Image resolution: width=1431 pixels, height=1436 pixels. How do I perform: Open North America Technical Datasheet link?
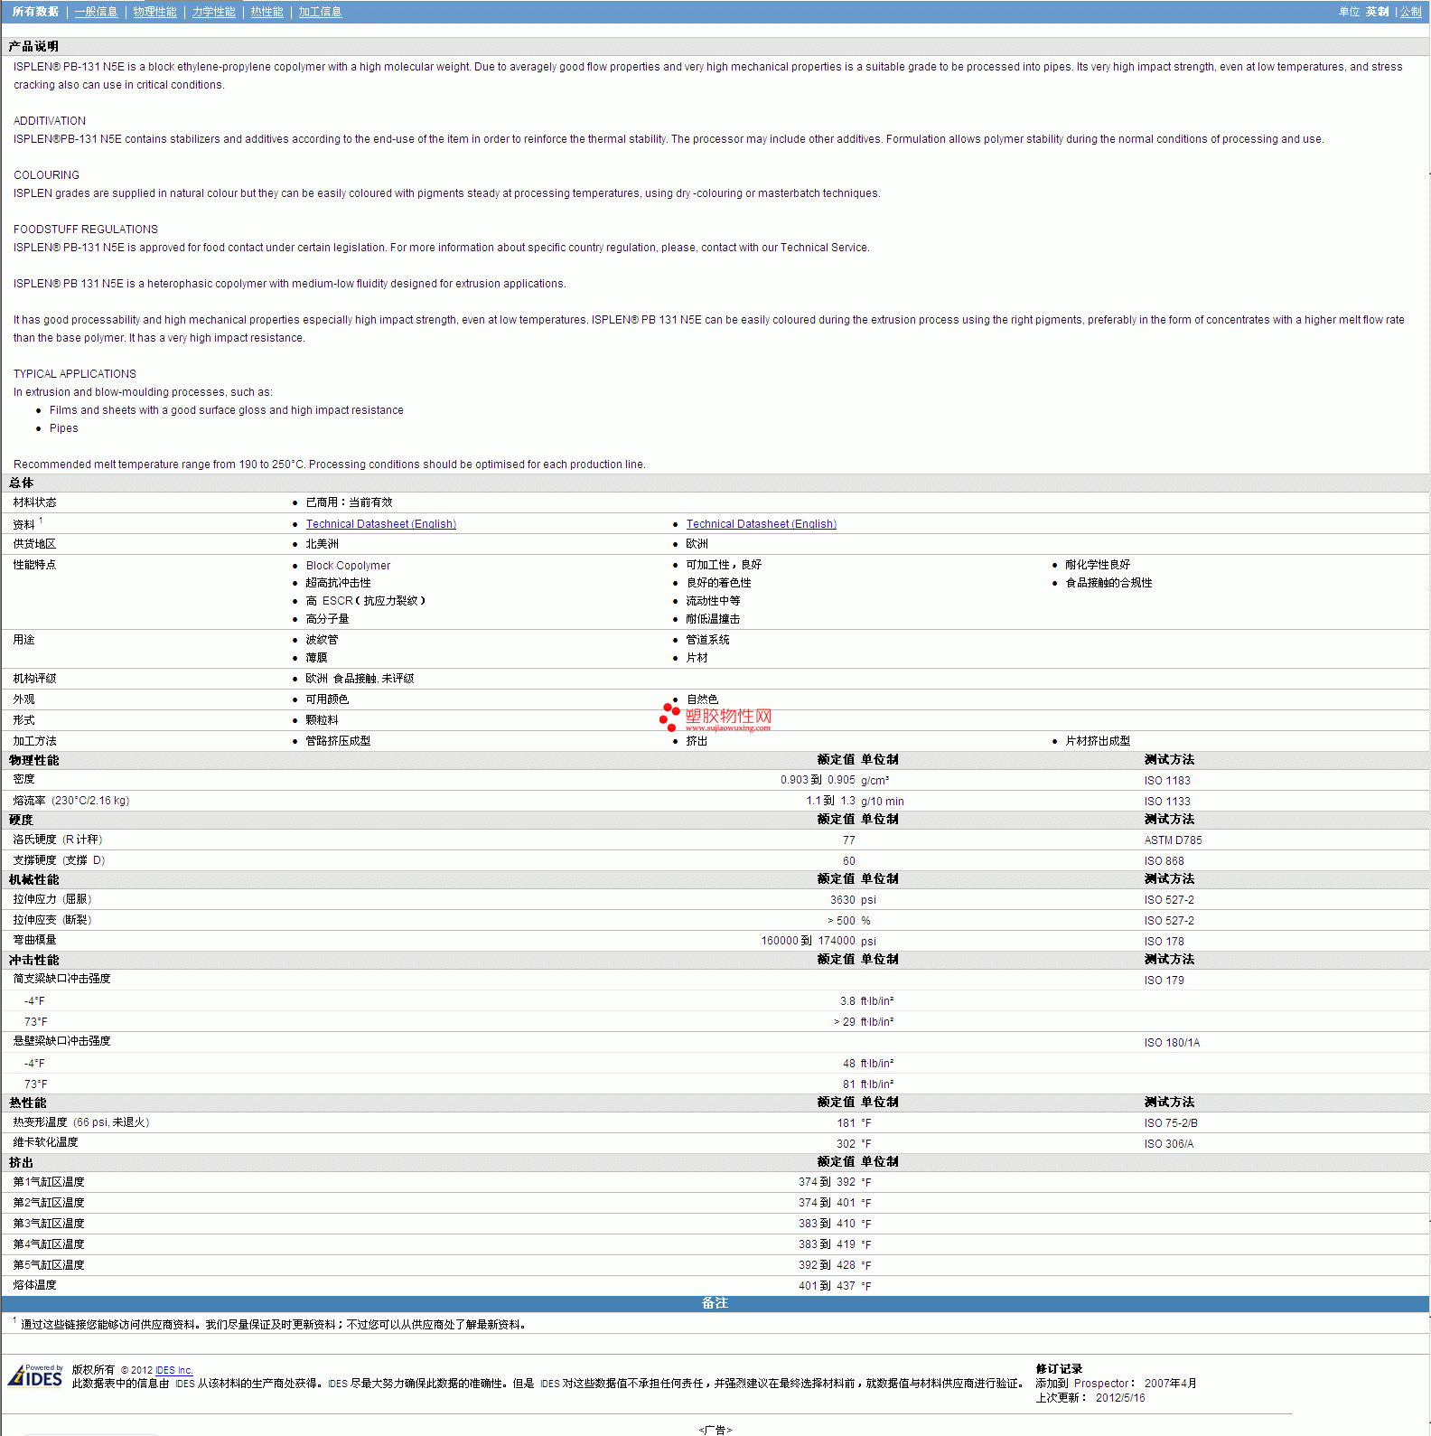click(380, 524)
